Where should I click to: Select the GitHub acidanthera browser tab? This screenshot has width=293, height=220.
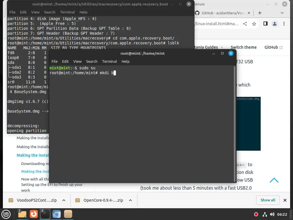[222, 13]
